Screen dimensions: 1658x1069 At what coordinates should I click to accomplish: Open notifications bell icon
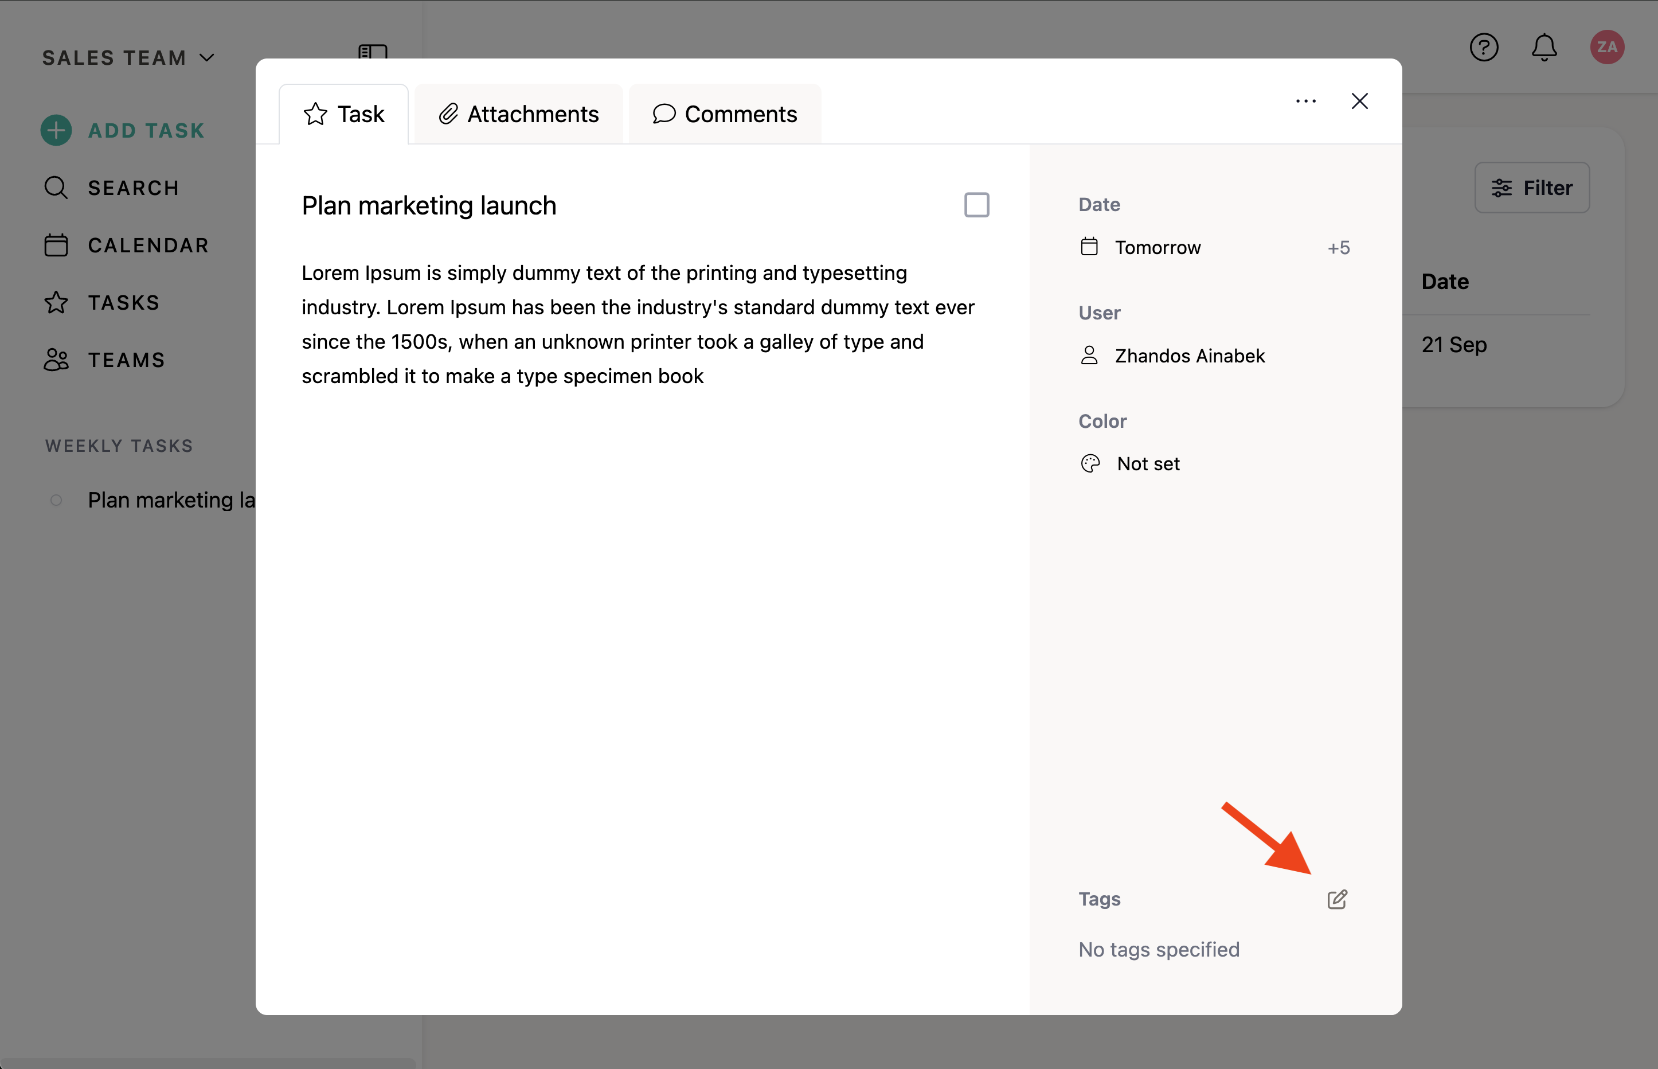1543,47
